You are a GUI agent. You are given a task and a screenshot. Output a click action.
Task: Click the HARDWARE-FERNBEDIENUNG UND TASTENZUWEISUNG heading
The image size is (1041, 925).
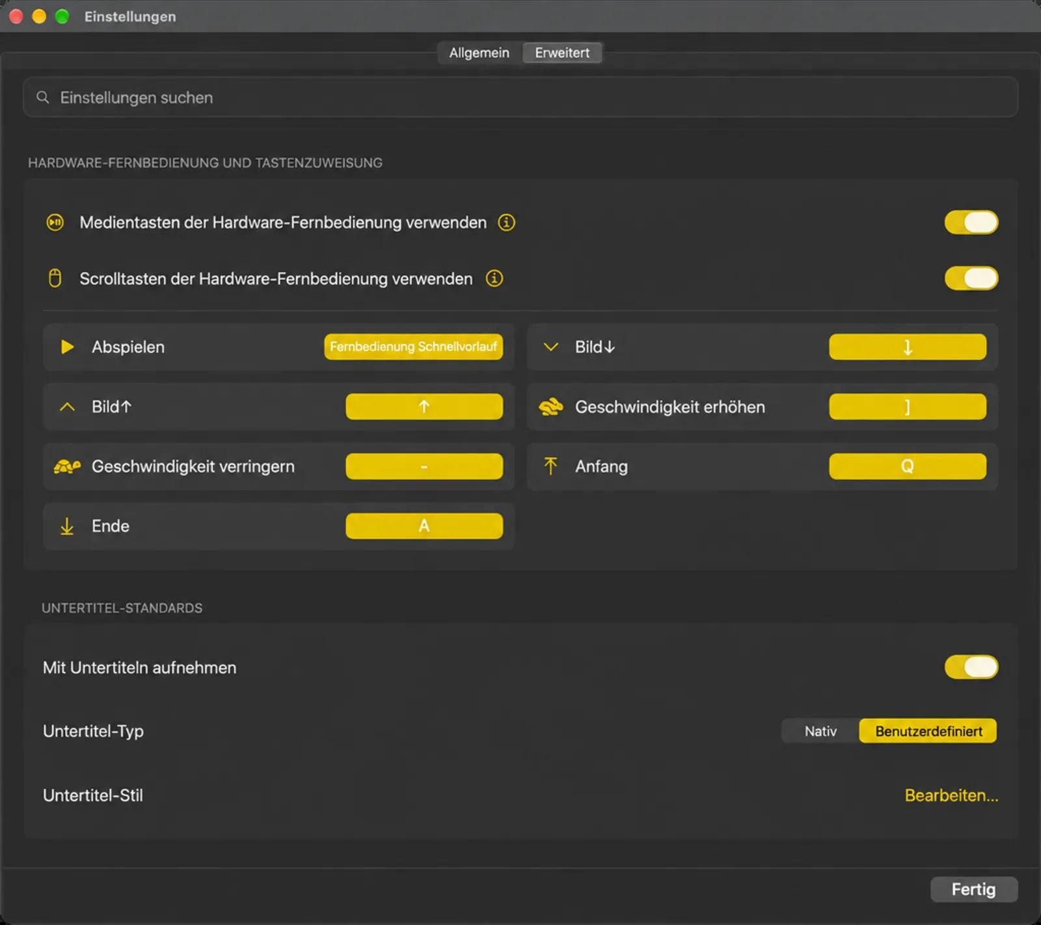coord(205,163)
